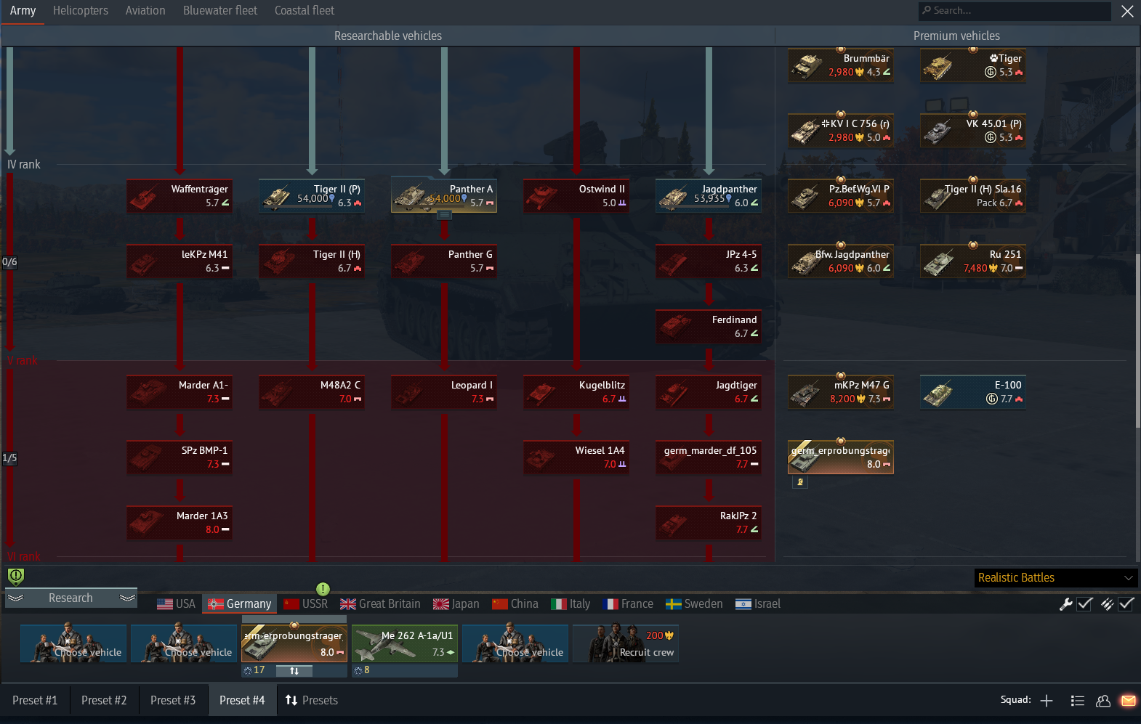Open the Realistic Battles mode dropdown
This screenshot has height=724, width=1141.
(1055, 578)
